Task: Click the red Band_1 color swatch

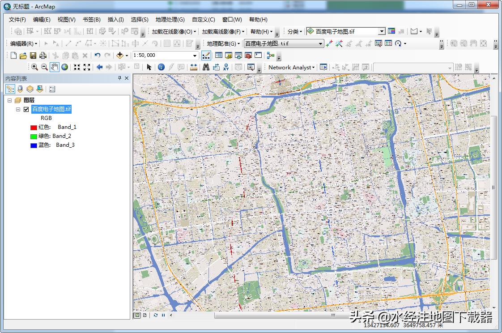Action: [x=33, y=127]
